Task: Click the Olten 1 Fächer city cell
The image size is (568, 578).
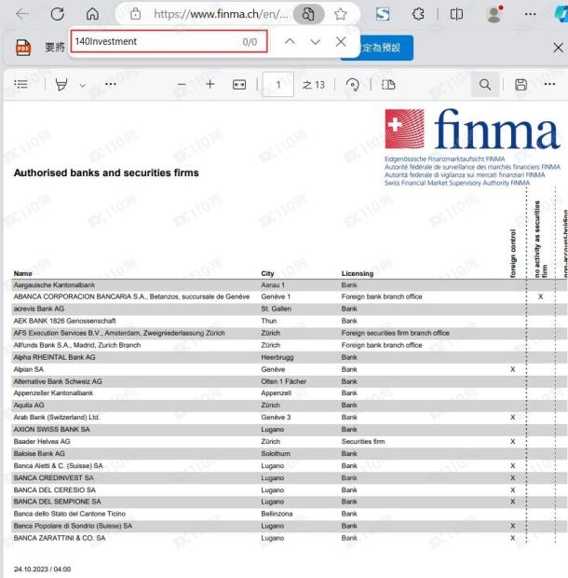Action: pos(283,381)
